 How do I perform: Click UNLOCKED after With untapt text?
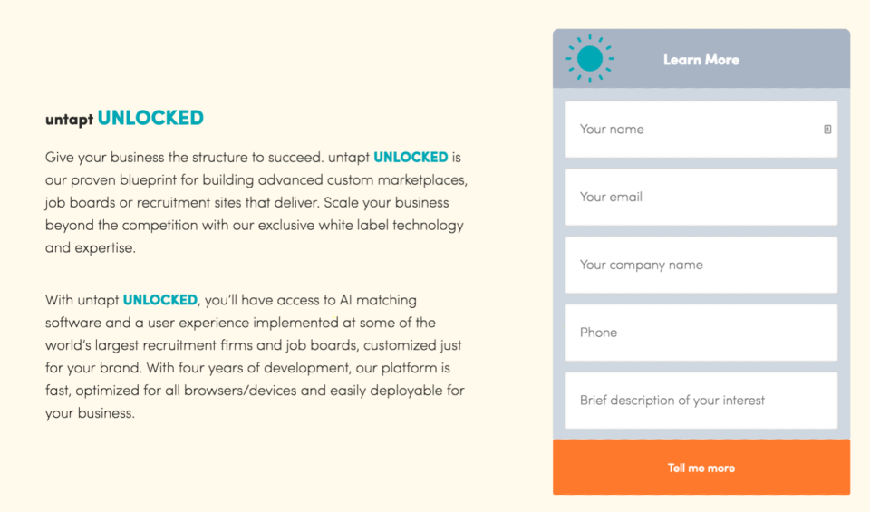pyautogui.click(x=159, y=300)
